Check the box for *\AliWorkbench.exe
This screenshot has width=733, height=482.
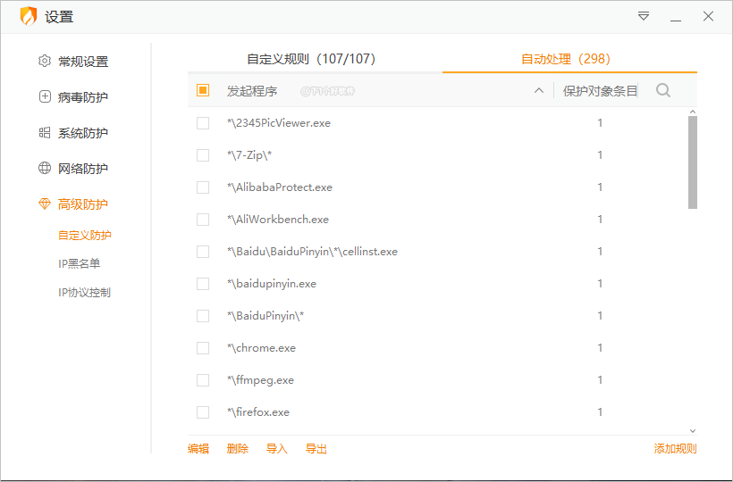[x=203, y=220]
